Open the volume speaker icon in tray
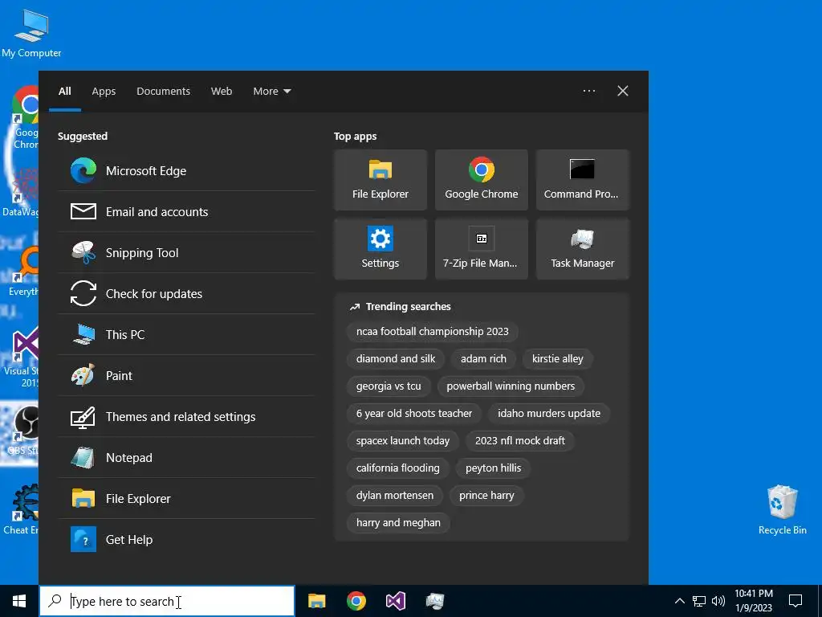Image resolution: width=822 pixels, height=617 pixels. pos(718,601)
